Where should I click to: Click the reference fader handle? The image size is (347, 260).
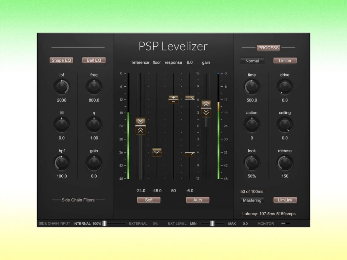tap(141, 126)
